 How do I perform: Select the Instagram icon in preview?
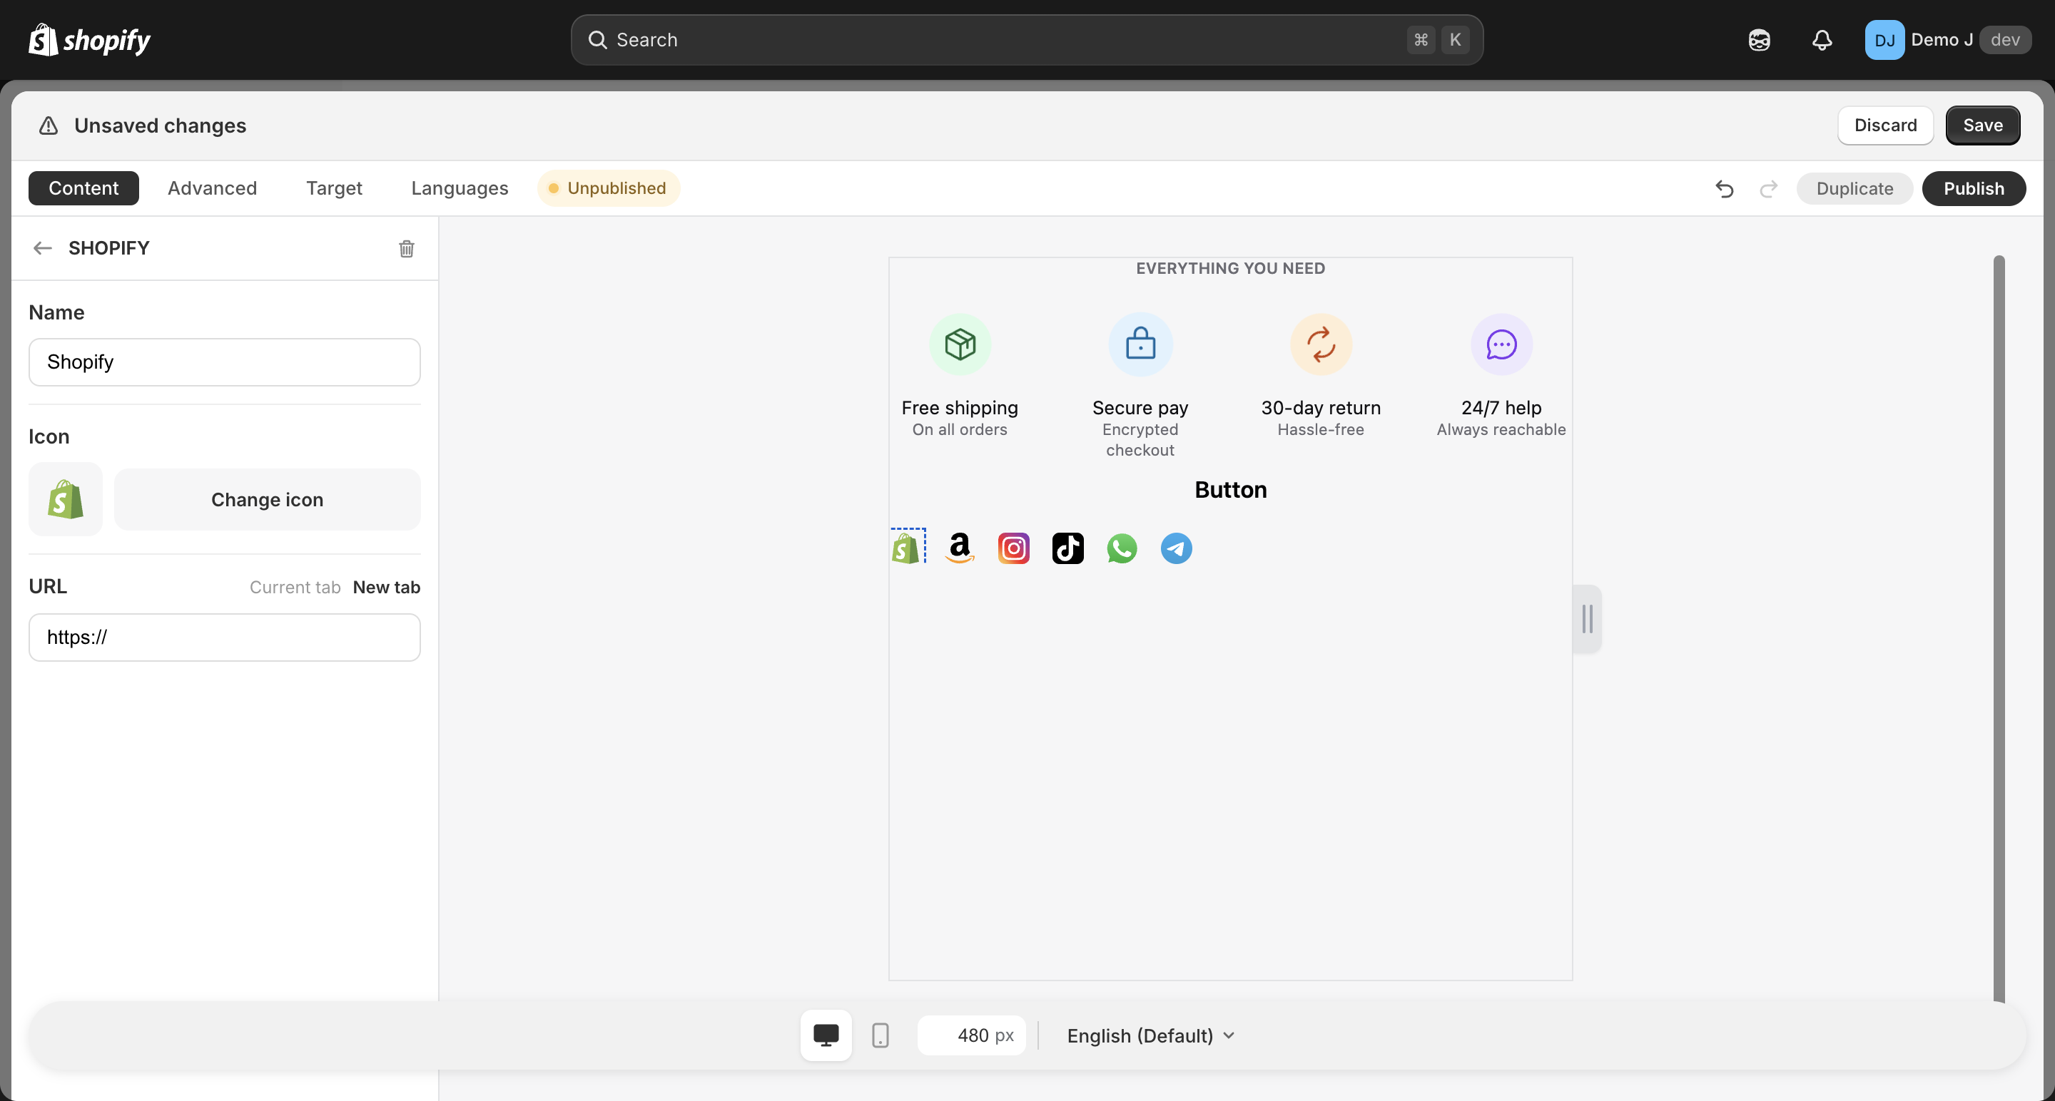pos(1013,548)
